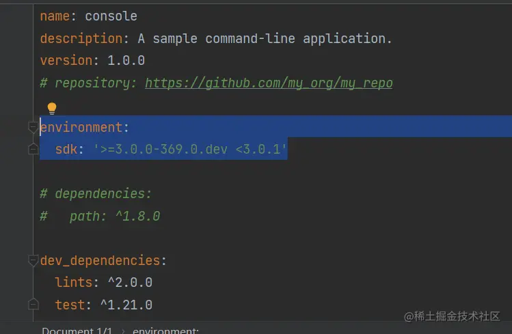Select the Document 1/1 breadcrumb

pyautogui.click(x=77, y=331)
